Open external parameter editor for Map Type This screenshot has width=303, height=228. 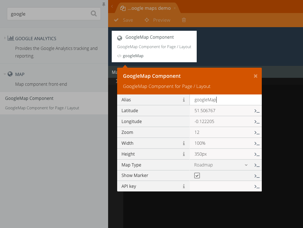click(x=257, y=165)
